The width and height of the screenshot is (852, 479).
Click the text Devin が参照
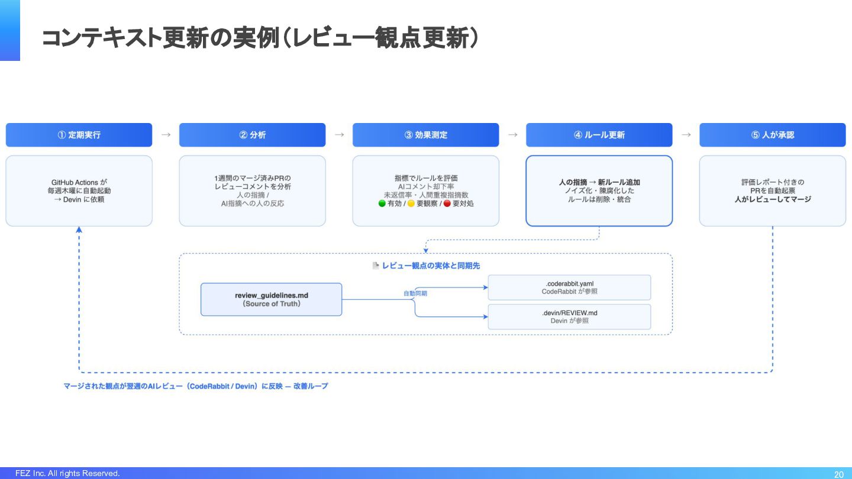tap(569, 321)
